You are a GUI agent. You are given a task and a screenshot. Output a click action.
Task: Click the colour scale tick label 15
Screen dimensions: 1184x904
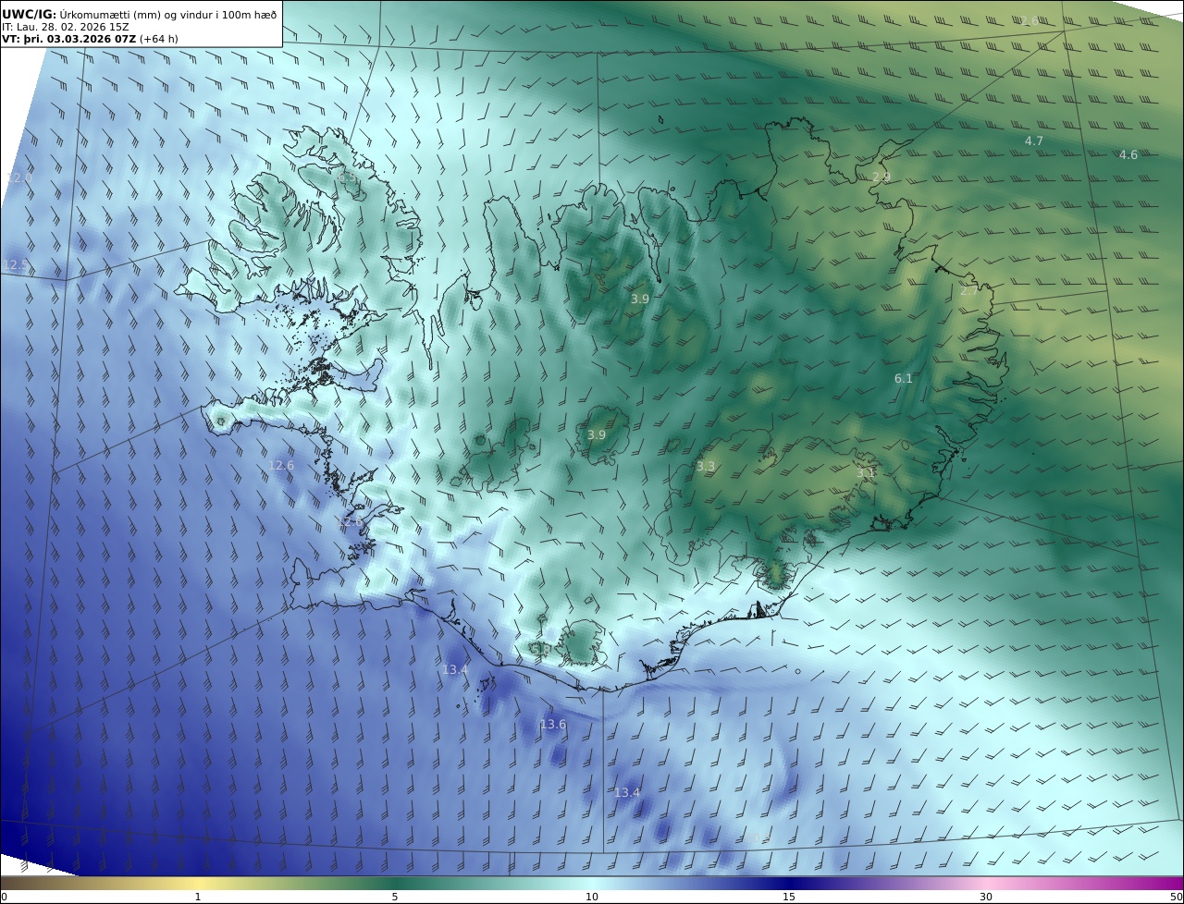point(789,897)
